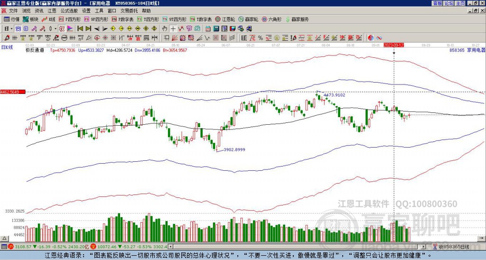Jump to first bar with green skip-back icon
Screen dimensions: 486x260
coord(80,28)
